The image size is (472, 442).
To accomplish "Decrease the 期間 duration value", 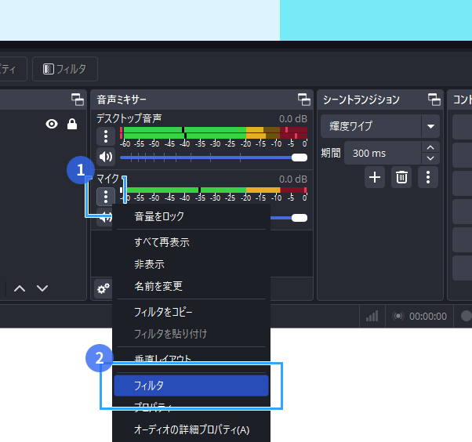I will pos(430,158).
